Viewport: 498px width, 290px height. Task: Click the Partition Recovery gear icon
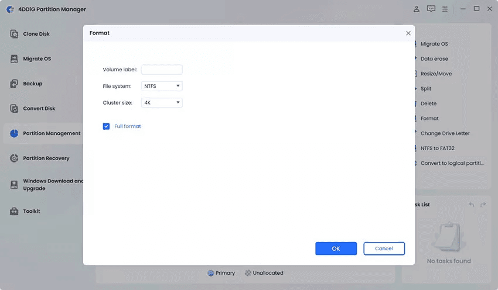click(x=14, y=158)
